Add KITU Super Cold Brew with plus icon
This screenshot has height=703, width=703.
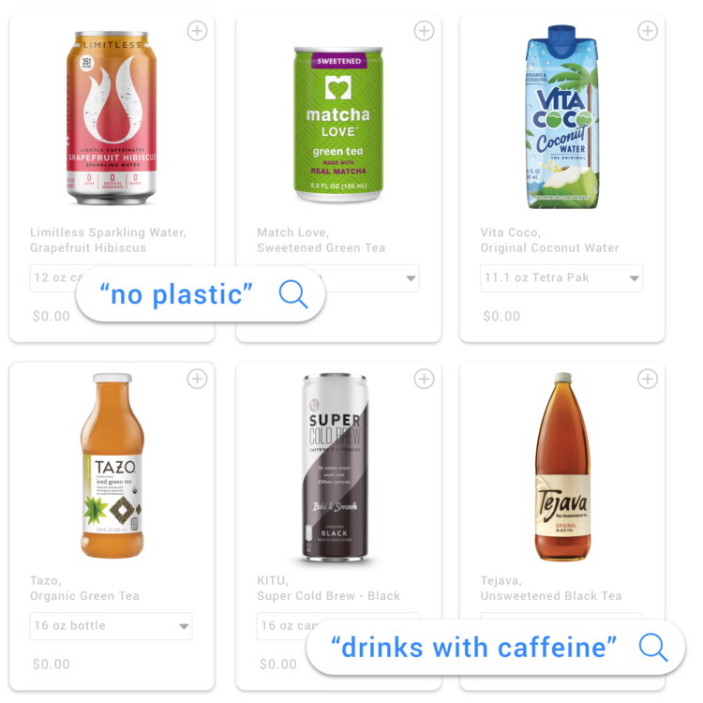(x=424, y=379)
